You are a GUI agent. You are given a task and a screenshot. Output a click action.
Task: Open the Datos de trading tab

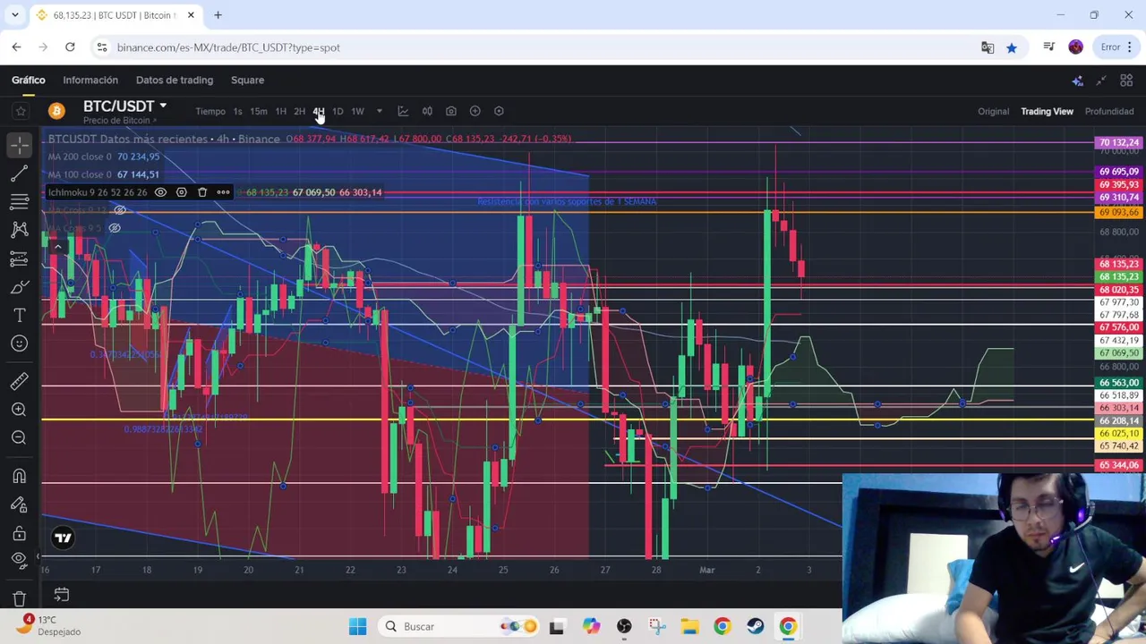[x=175, y=80]
